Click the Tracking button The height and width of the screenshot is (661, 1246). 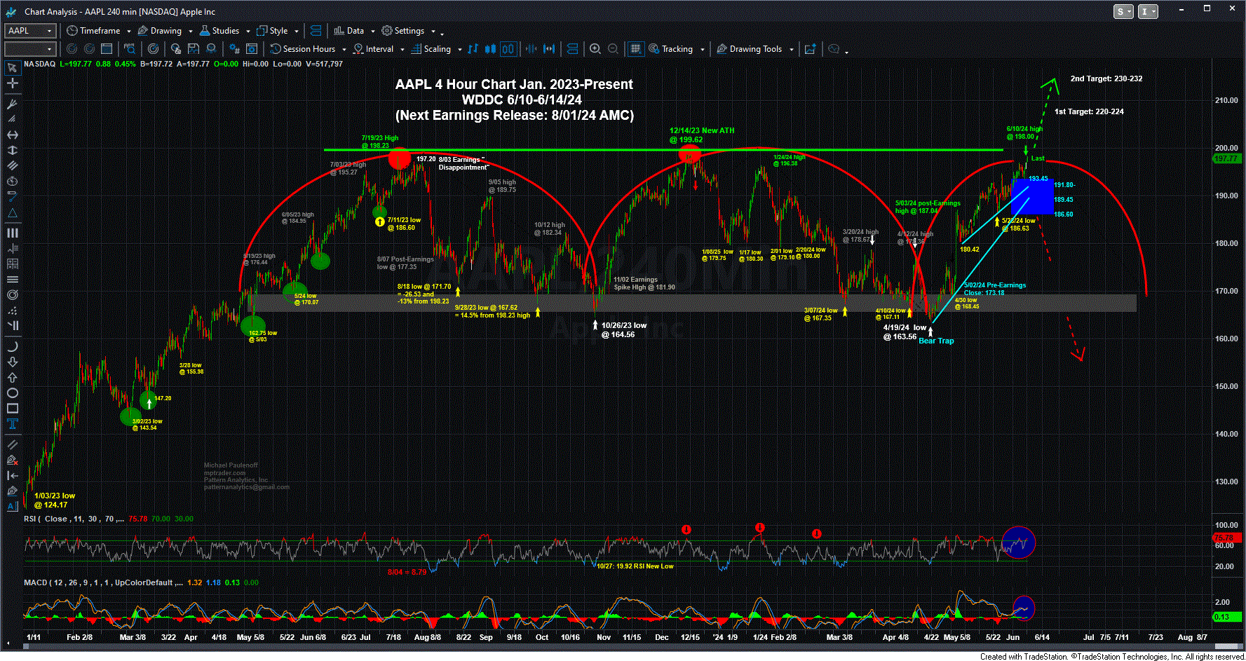click(671, 49)
